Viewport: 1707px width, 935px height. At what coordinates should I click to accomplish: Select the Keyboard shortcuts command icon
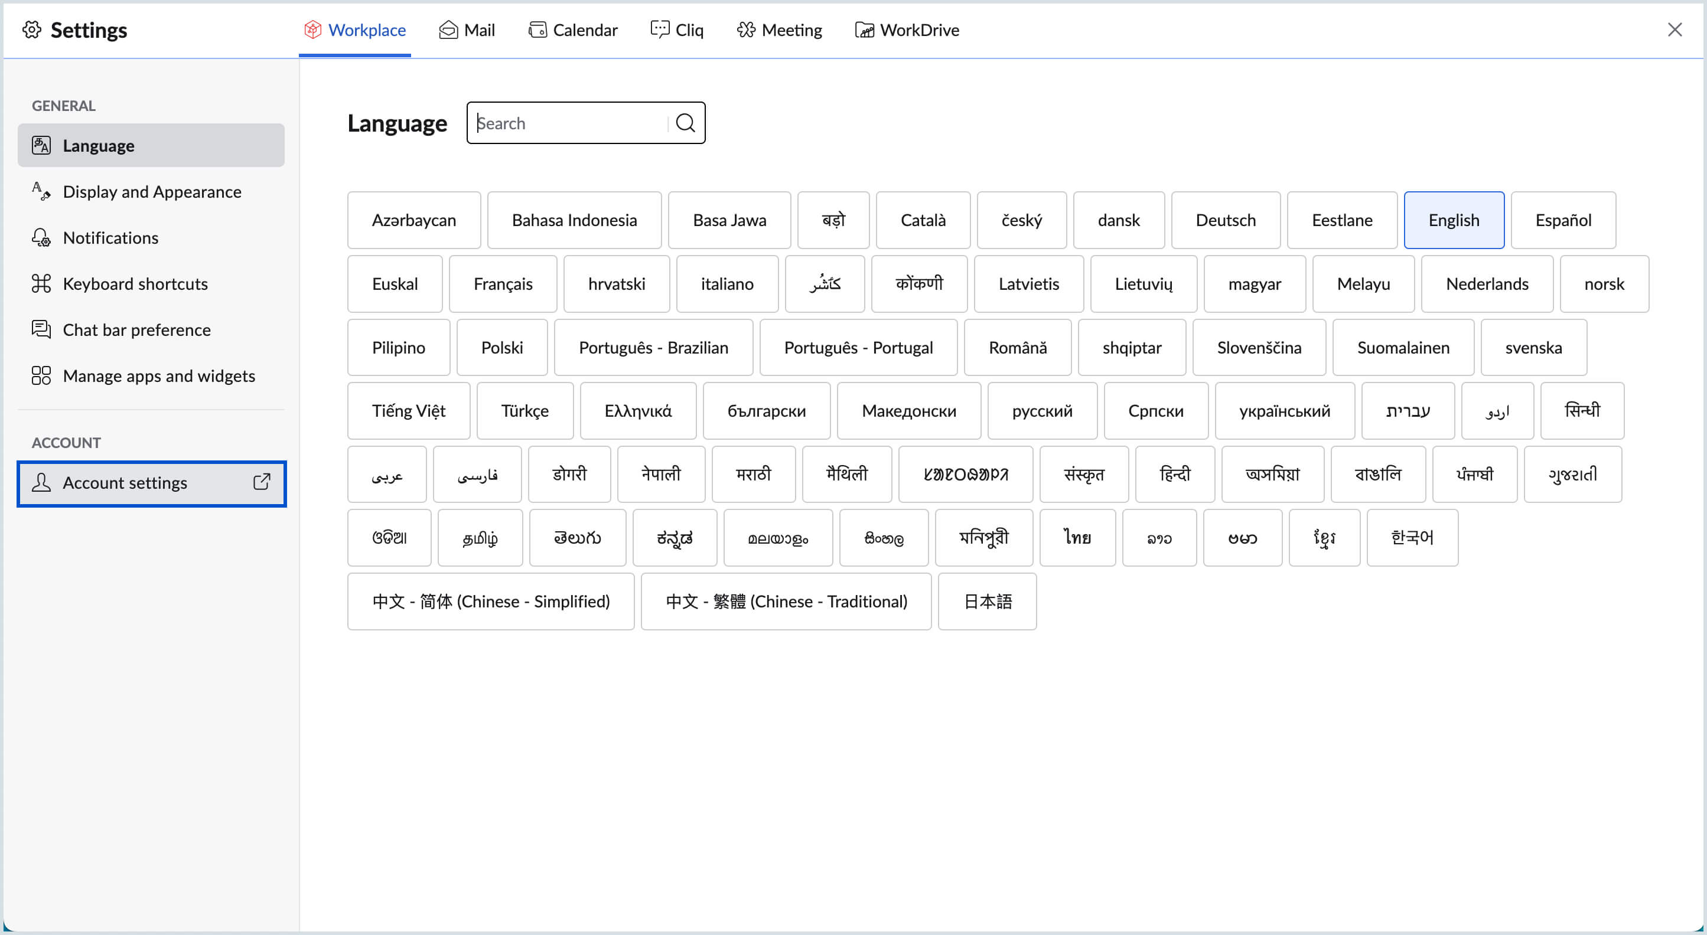pos(41,283)
